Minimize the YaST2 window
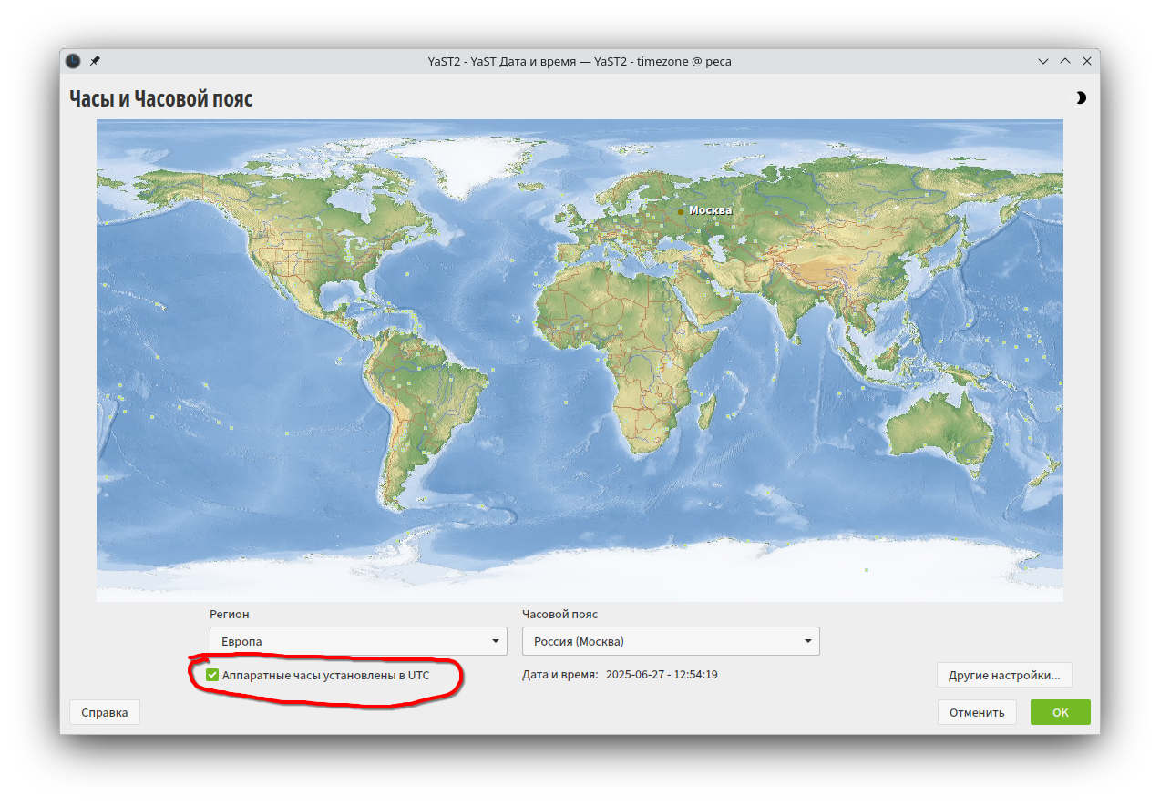 (1043, 61)
